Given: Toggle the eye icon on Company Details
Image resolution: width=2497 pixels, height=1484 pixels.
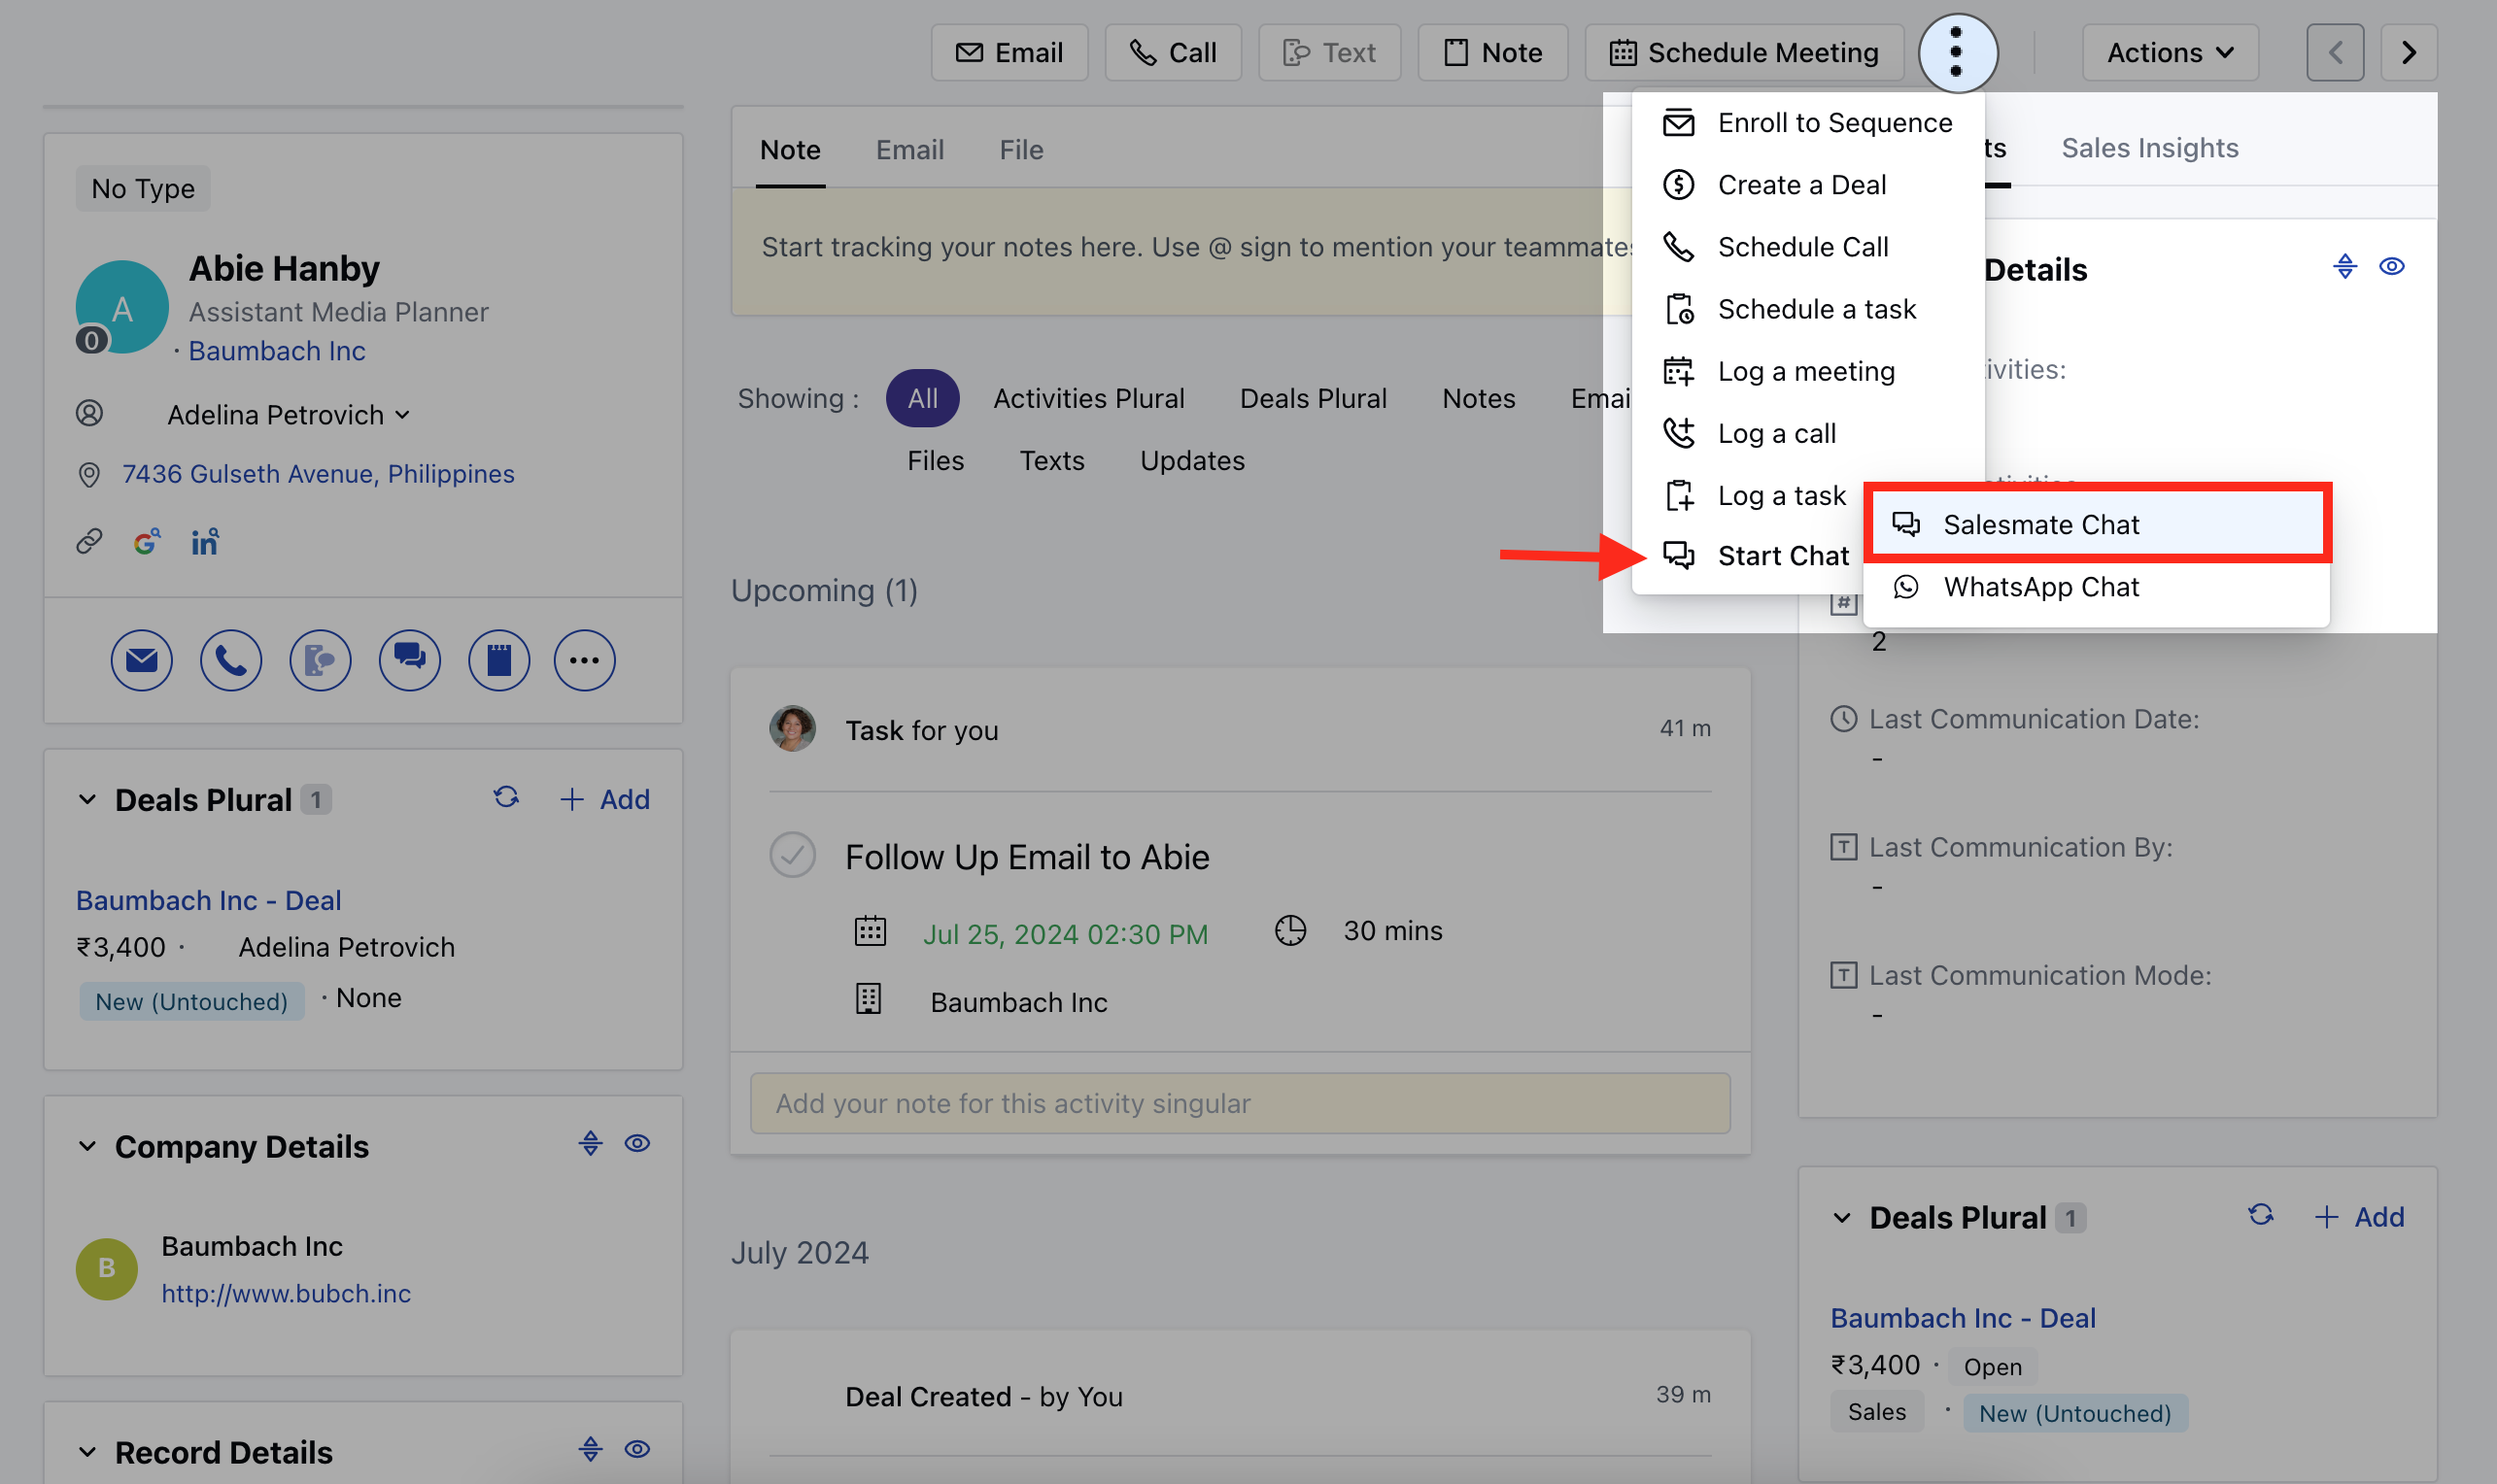Looking at the screenshot, I should point(637,1143).
